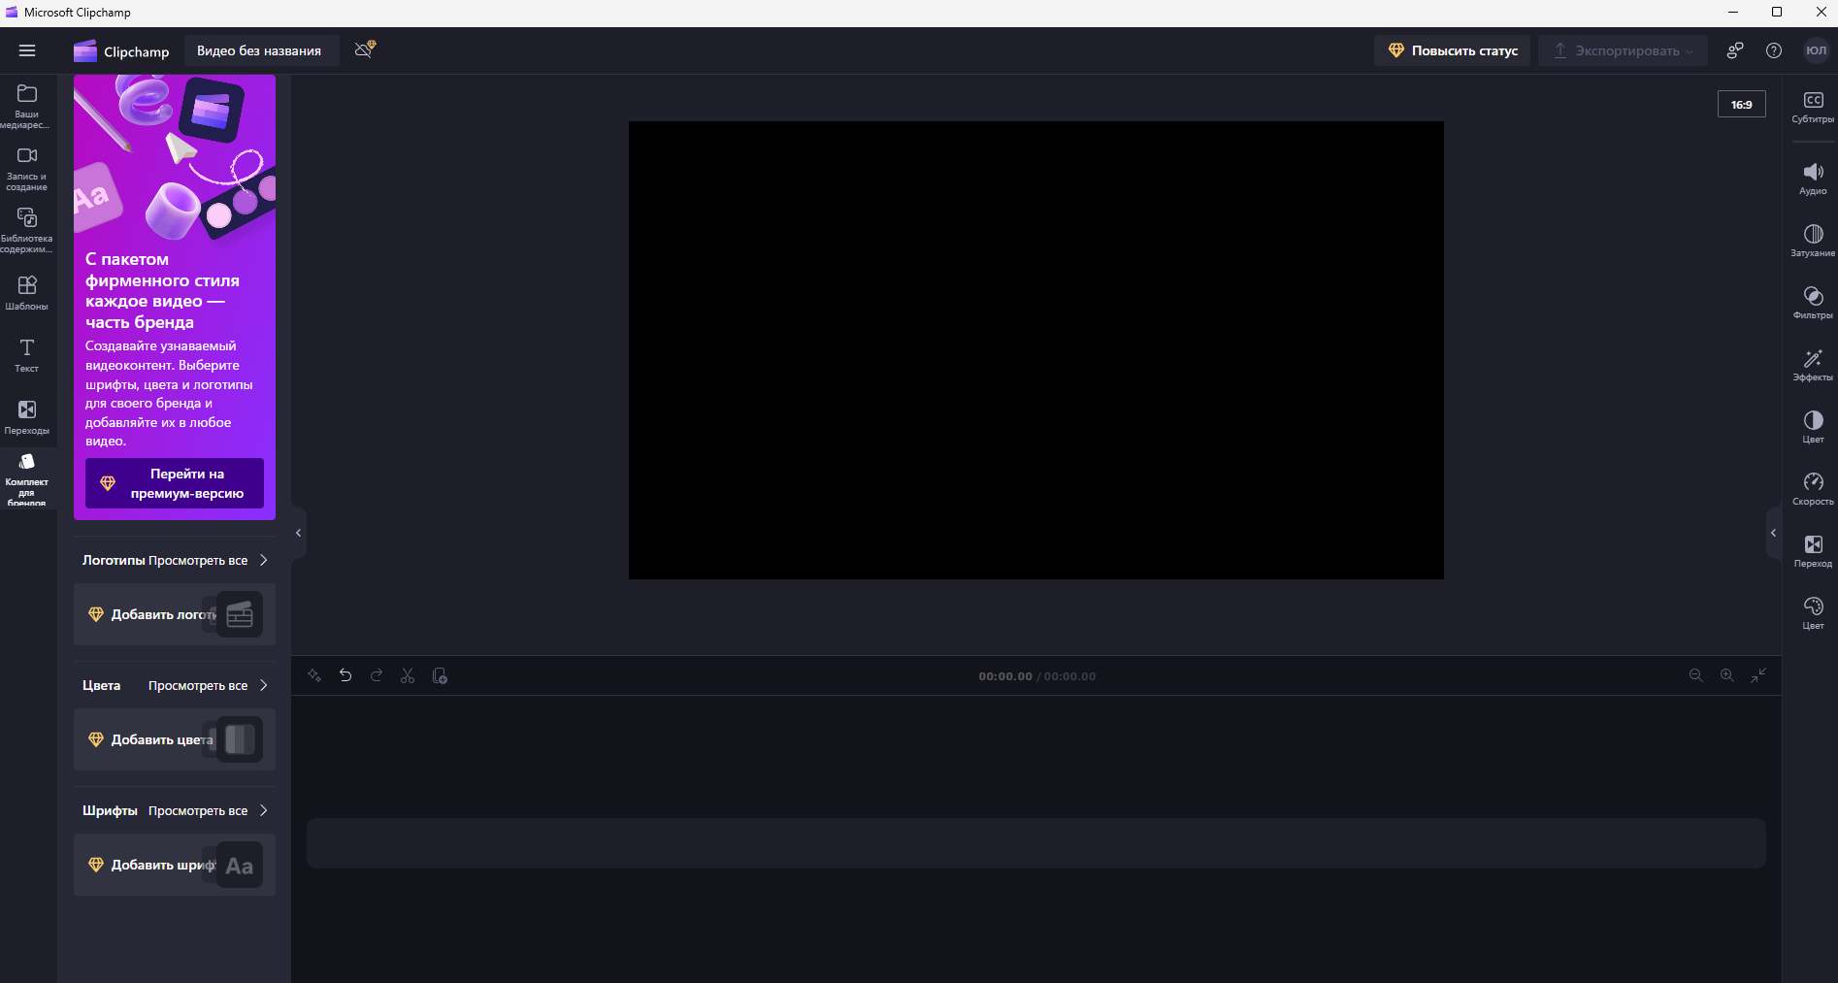Click Добавить шрифт button

click(175, 865)
